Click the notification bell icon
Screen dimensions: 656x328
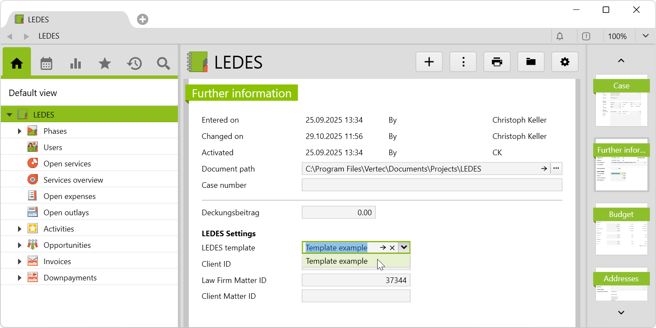point(560,36)
